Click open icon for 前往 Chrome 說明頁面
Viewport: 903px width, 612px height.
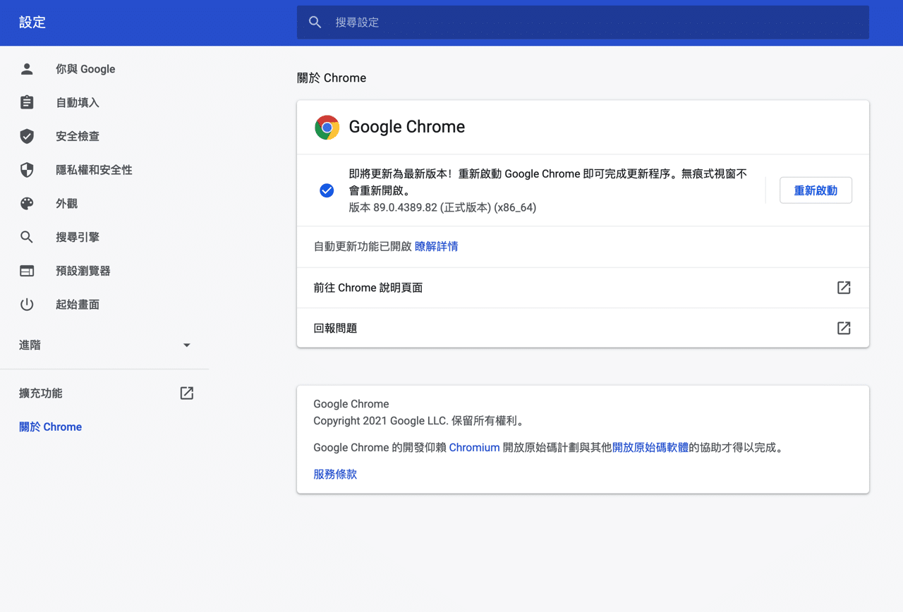[x=844, y=288]
